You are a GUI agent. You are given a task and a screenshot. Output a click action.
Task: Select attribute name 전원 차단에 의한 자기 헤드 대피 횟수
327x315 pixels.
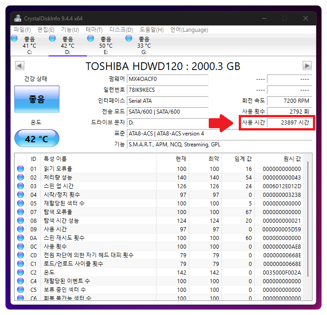pos(89,255)
